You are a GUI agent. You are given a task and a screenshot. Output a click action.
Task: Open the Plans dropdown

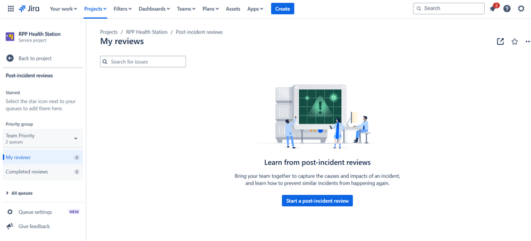click(210, 9)
